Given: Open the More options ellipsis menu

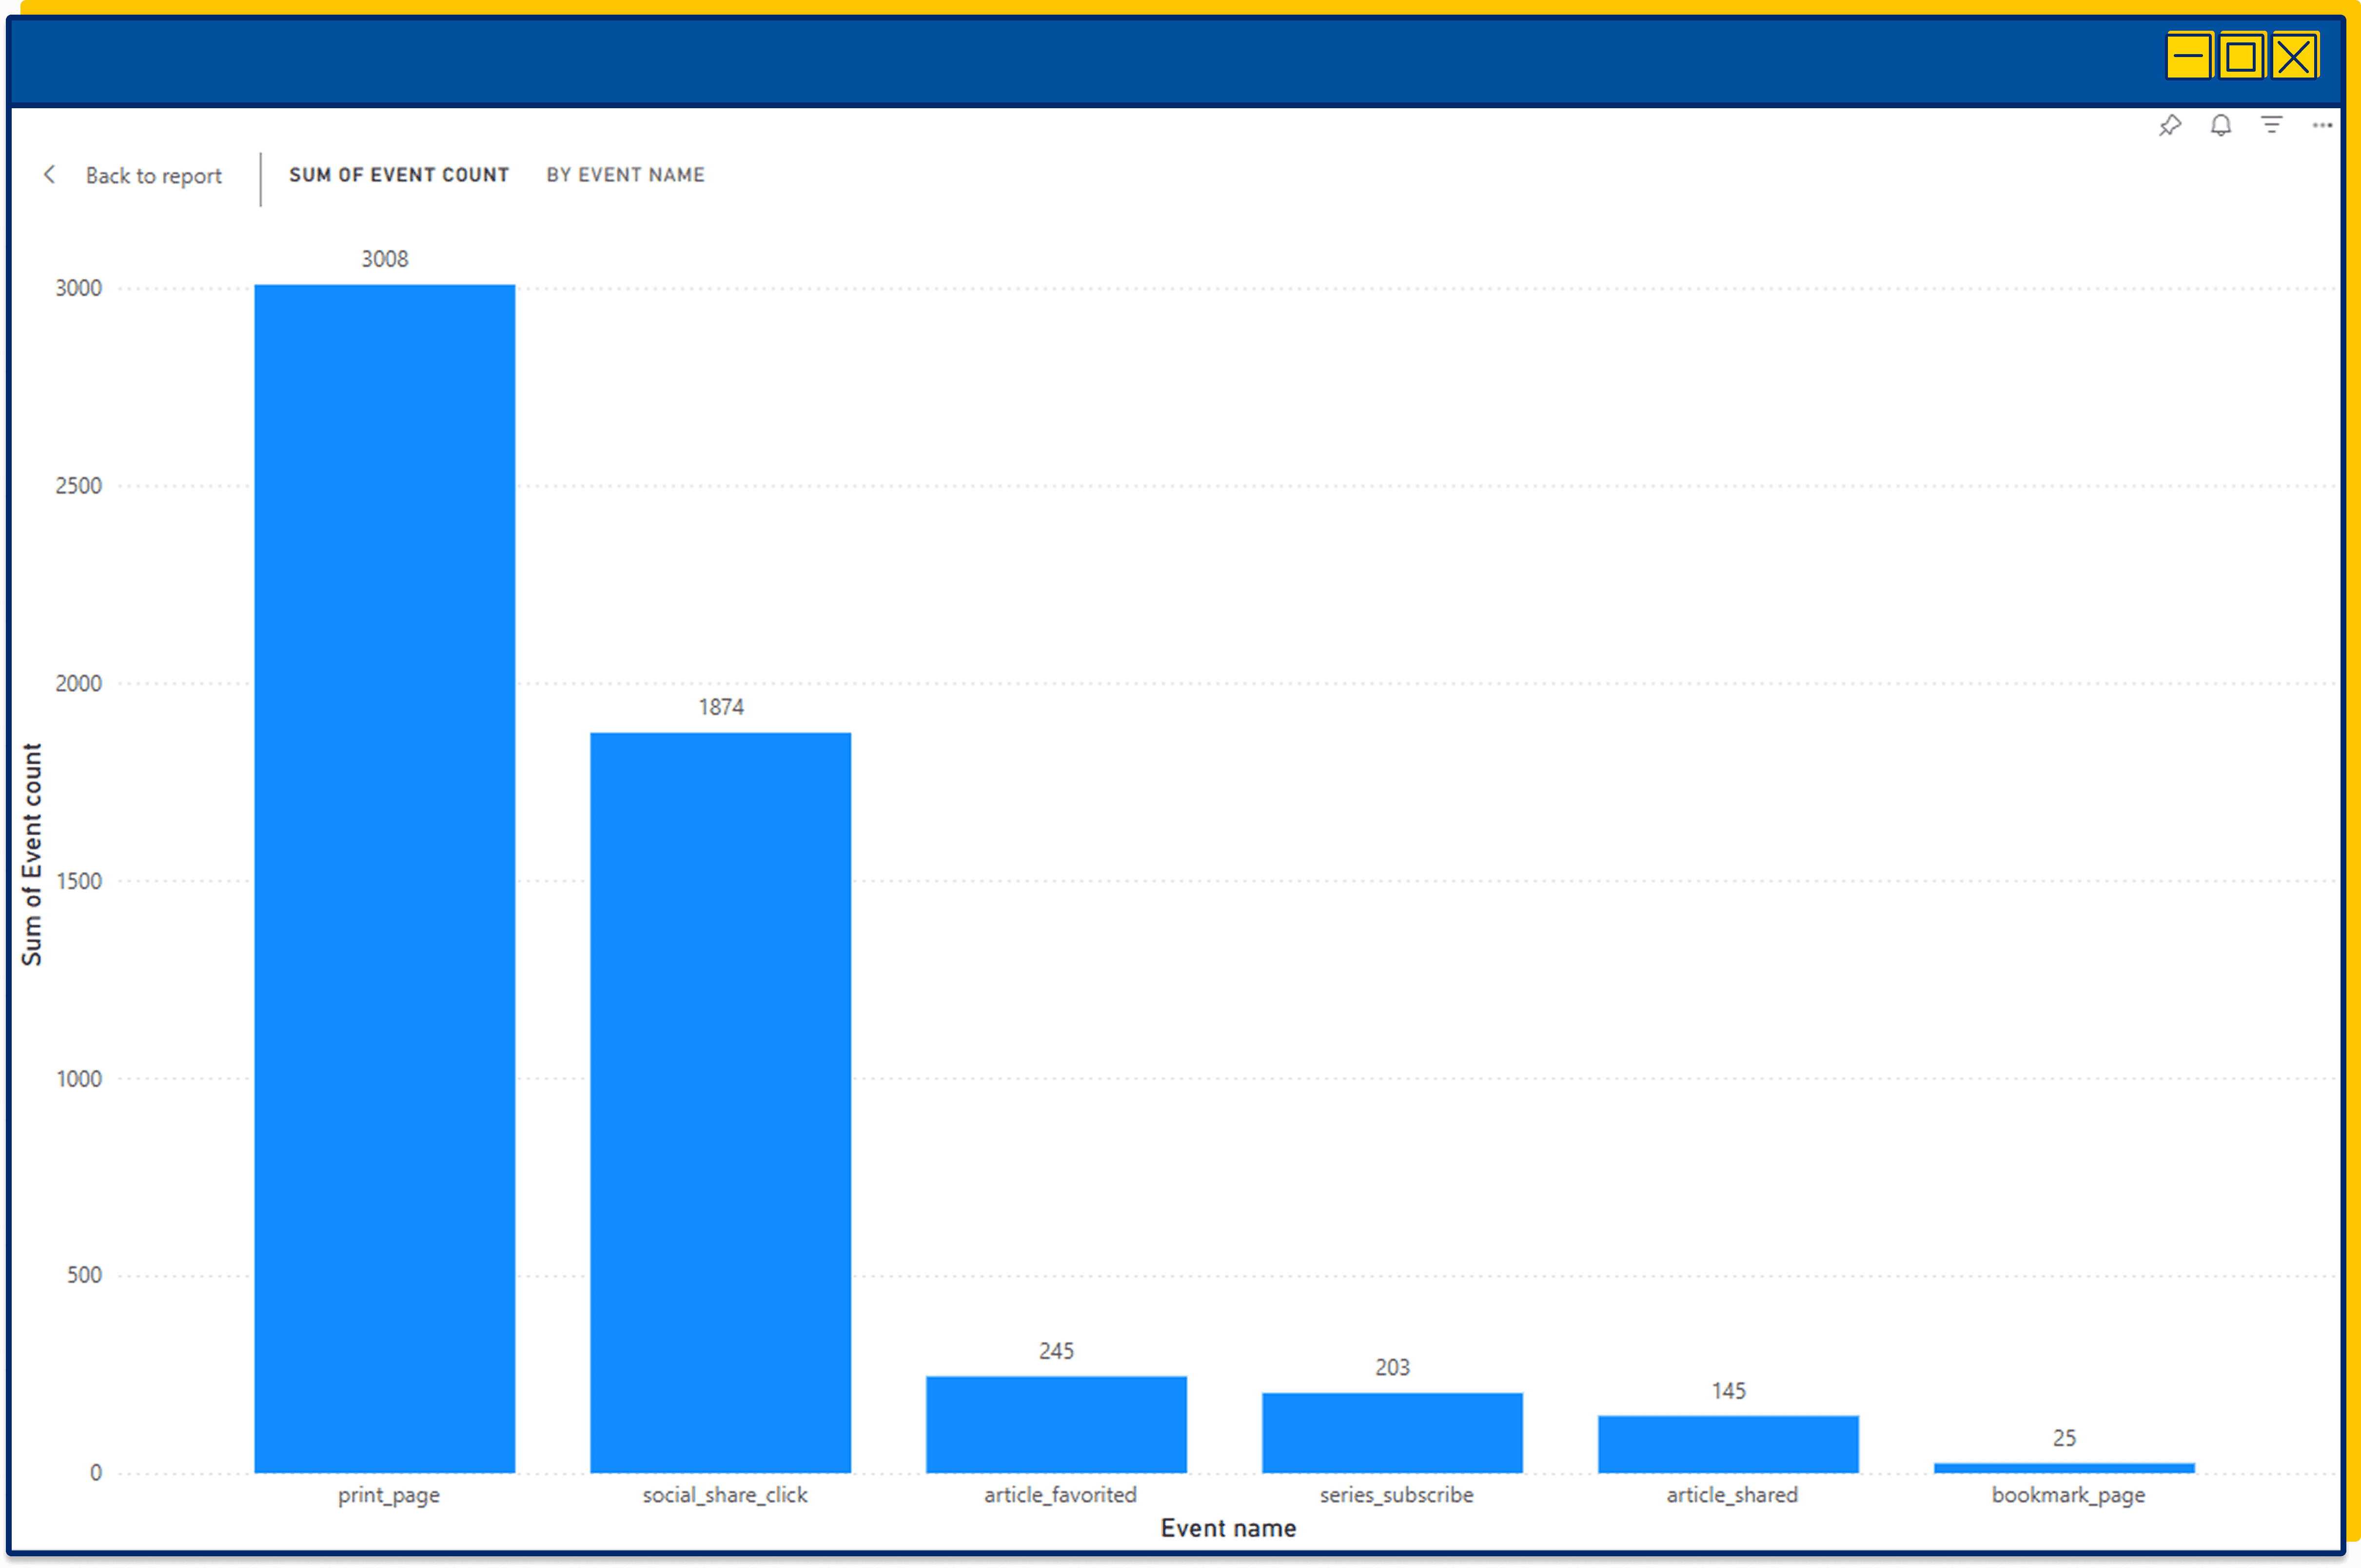Looking at the screenshot, I should point(2322,126).
